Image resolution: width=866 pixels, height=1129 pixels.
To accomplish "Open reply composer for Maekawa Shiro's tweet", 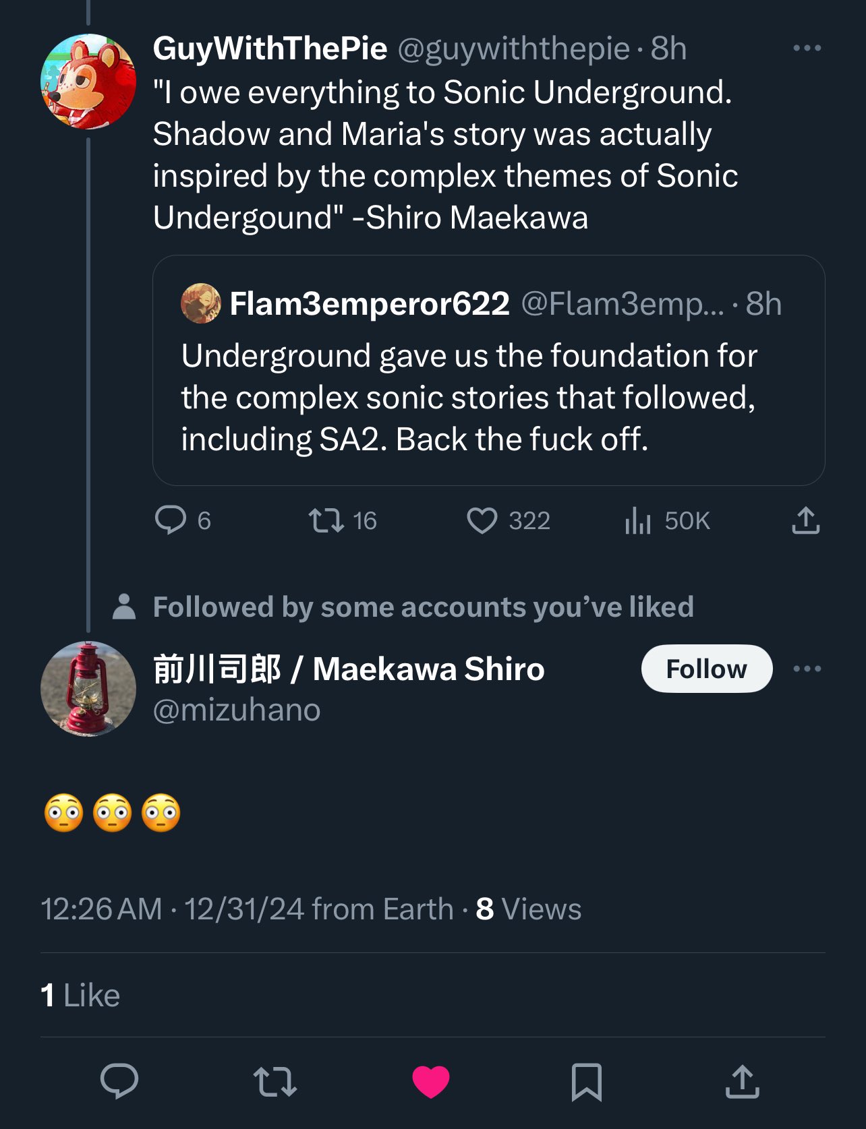I will (x=119, y=1081).
